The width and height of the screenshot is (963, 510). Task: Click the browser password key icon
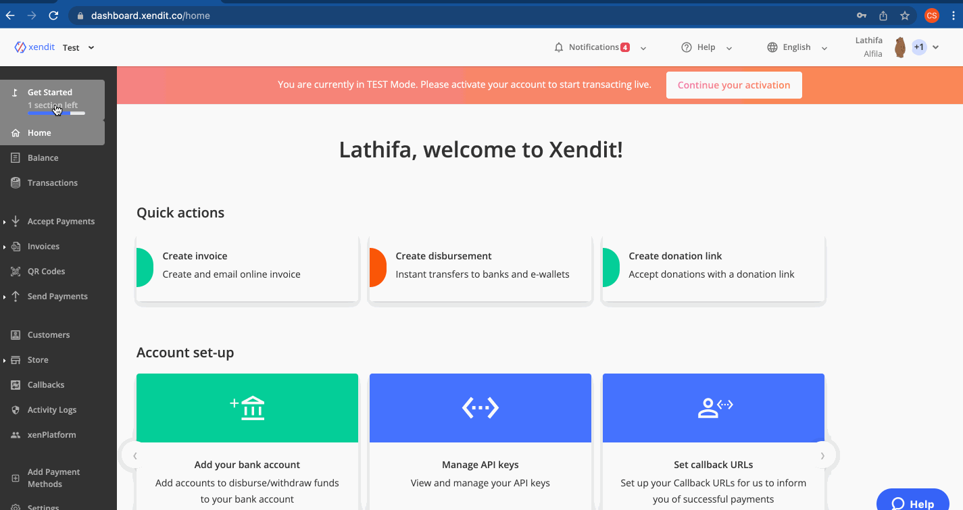tap(862, 16)
